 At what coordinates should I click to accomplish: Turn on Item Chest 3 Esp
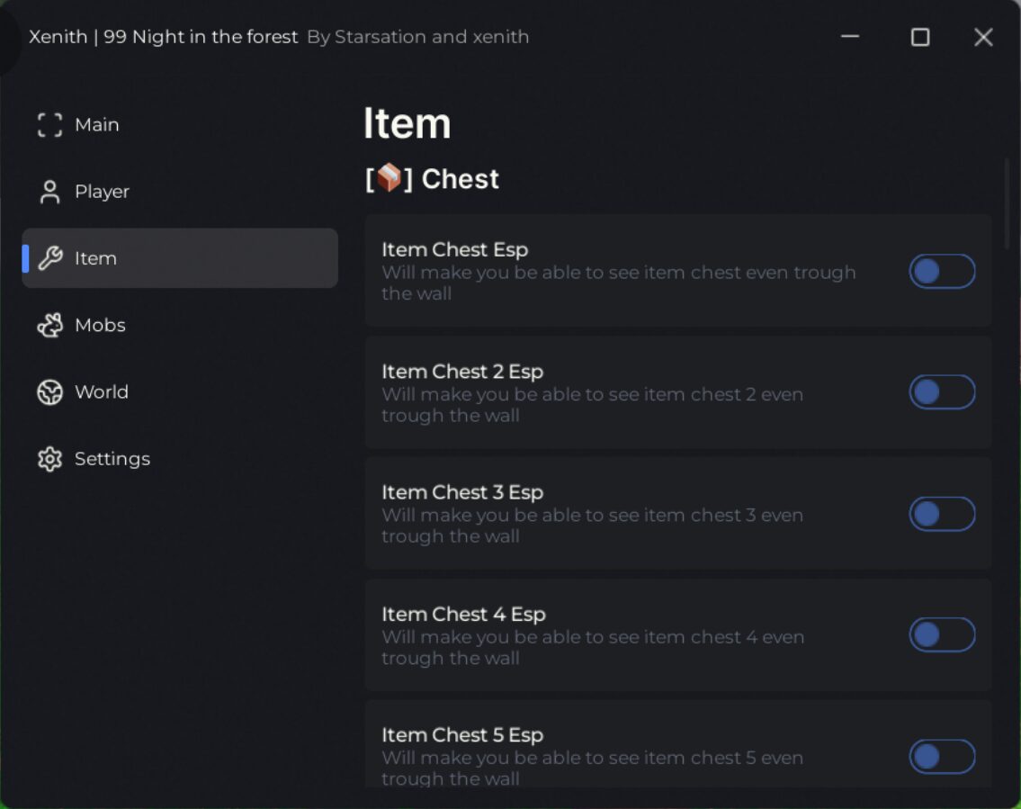(x=942, y=513)
